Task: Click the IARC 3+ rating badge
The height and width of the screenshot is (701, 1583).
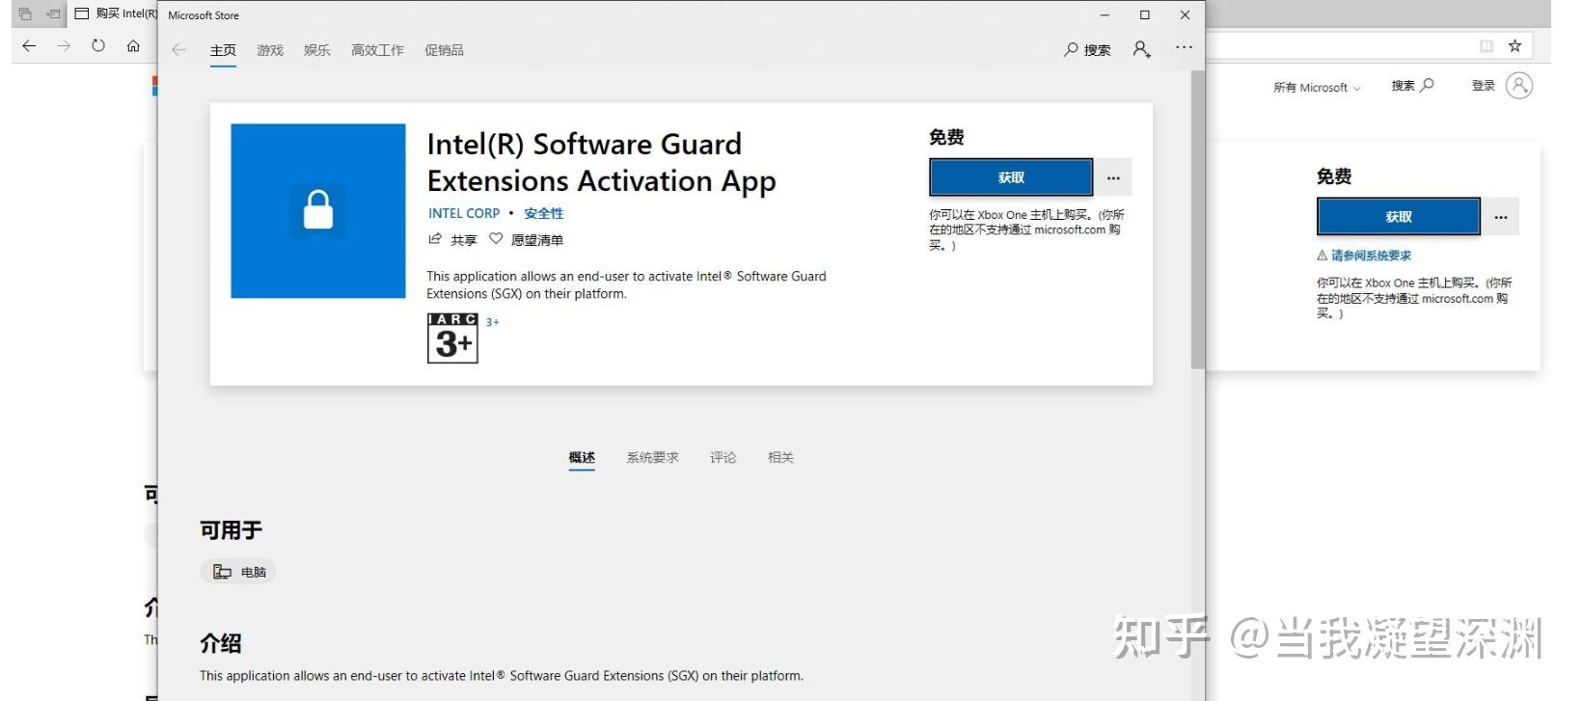Action: click(x=452, y=338)
